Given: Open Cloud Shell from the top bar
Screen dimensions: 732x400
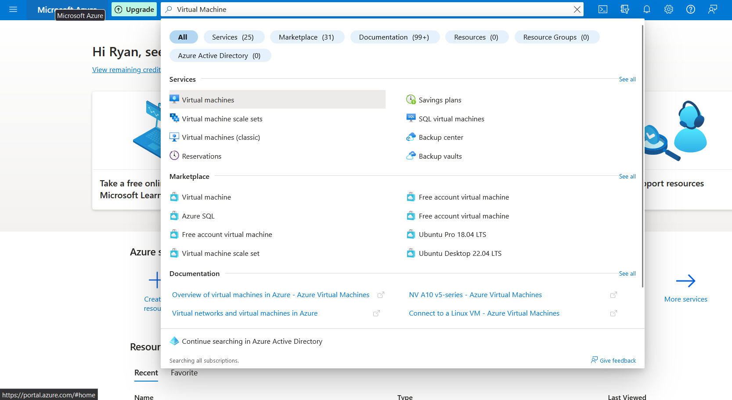Looking at the screenshot, I should pos(603,9).
